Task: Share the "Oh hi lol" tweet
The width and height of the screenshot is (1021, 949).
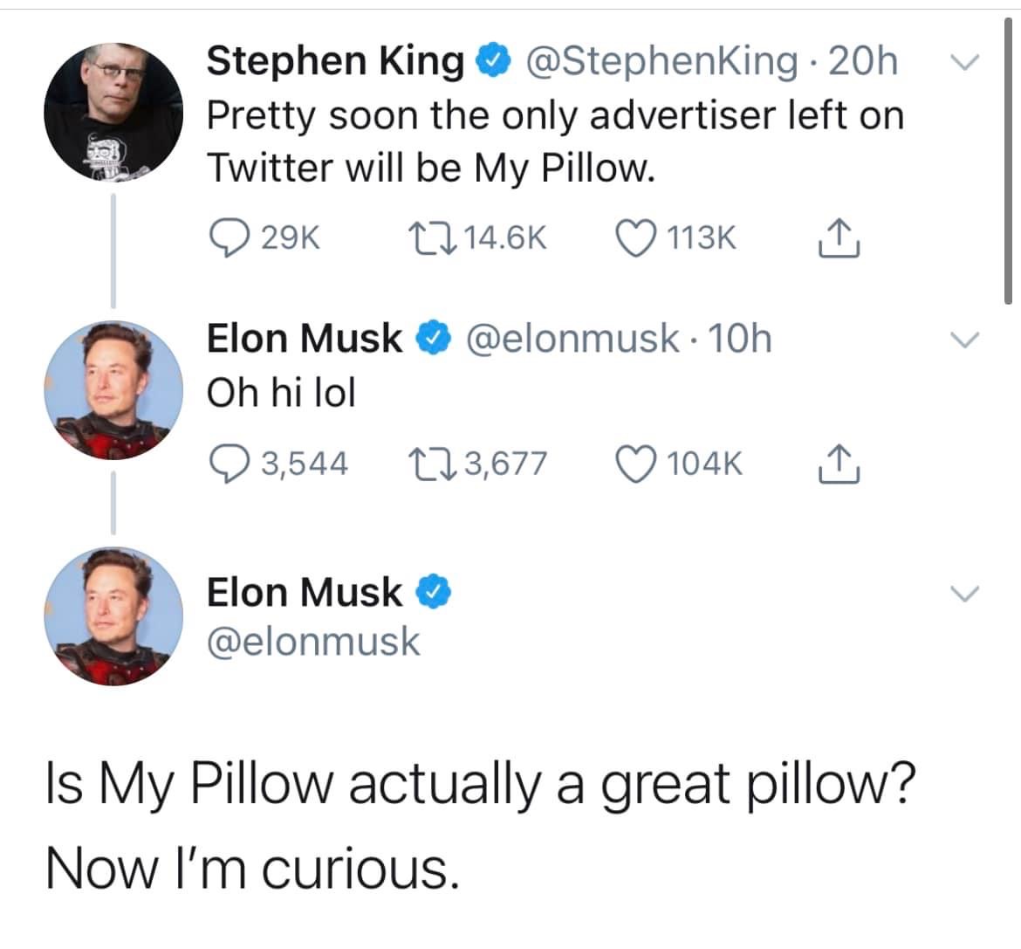Action: pos(839,464)
